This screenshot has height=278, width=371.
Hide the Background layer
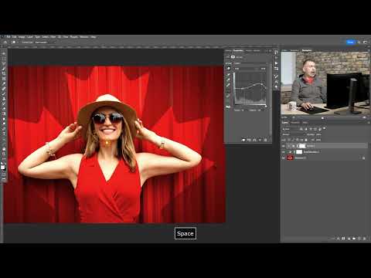click(283, 158)
